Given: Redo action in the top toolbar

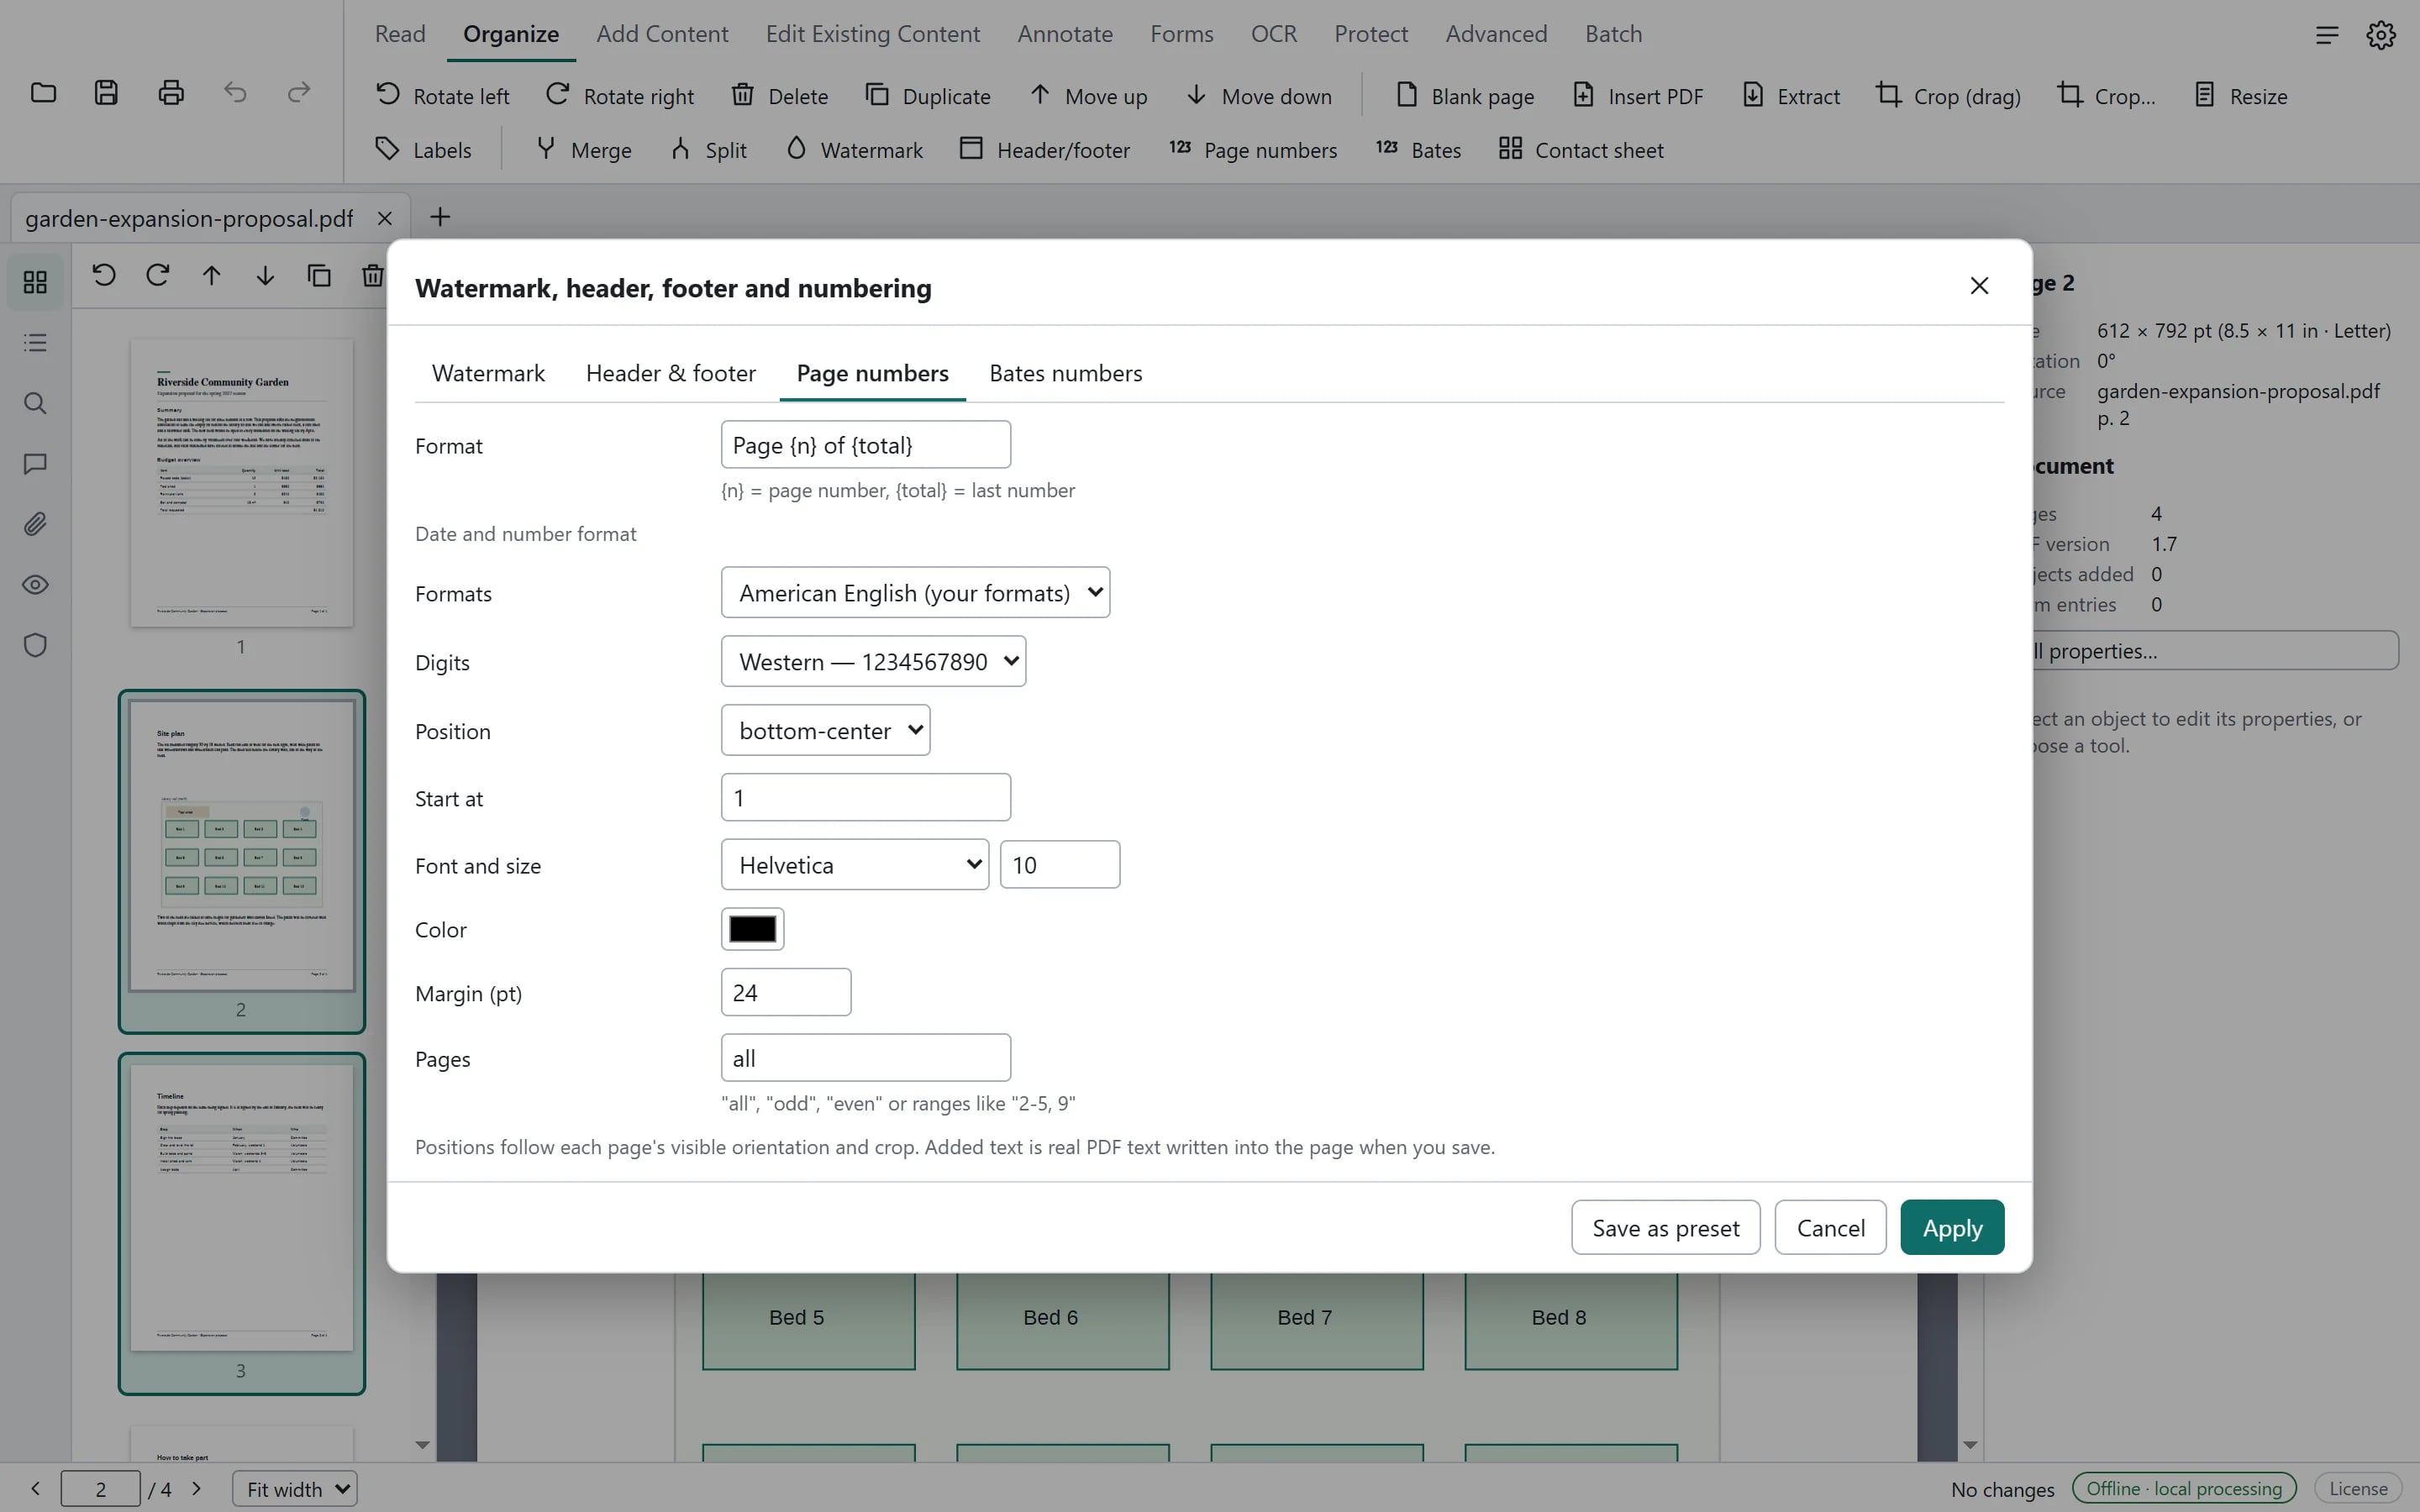Looking at the screenshot, I should 299,93.
